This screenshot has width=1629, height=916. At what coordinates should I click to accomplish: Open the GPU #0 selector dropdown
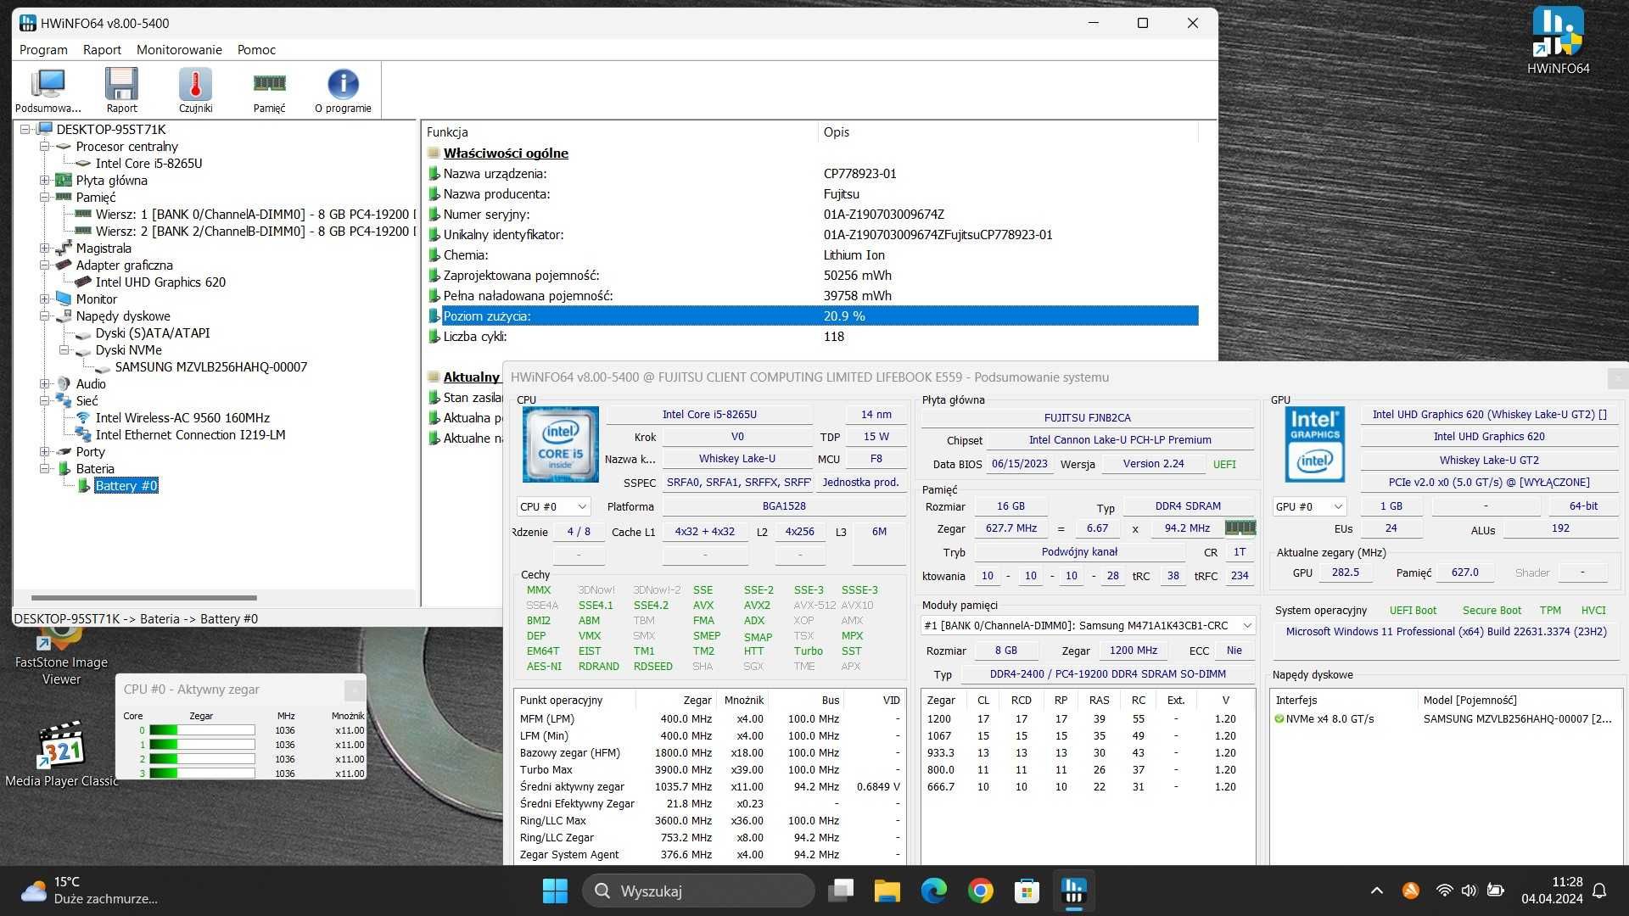click(x=1309, y=506)
